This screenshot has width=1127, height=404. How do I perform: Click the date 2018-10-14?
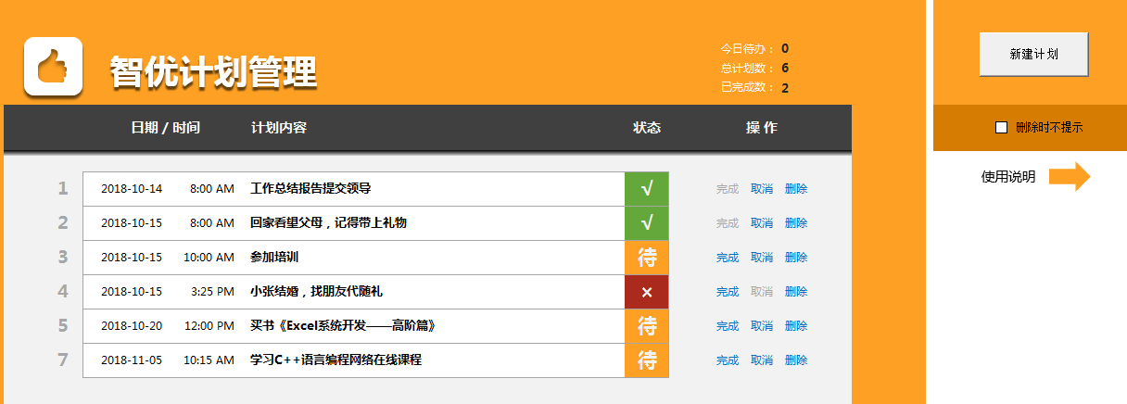(132, 189)
